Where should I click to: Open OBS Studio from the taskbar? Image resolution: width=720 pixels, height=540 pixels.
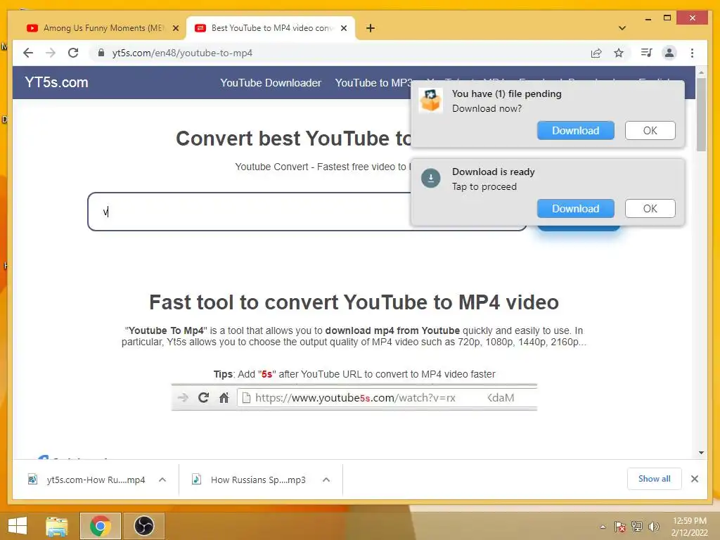(x=143, y=526)
